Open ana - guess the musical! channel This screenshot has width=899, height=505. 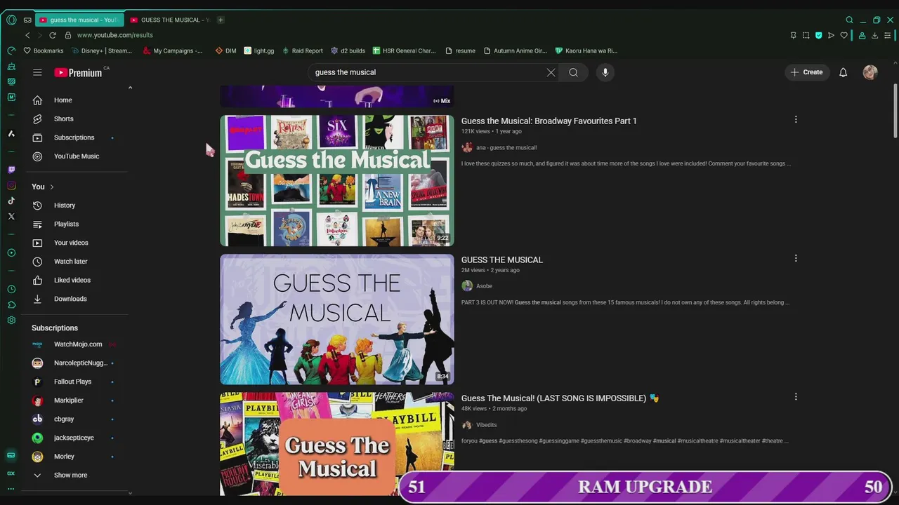pos(506,148)
